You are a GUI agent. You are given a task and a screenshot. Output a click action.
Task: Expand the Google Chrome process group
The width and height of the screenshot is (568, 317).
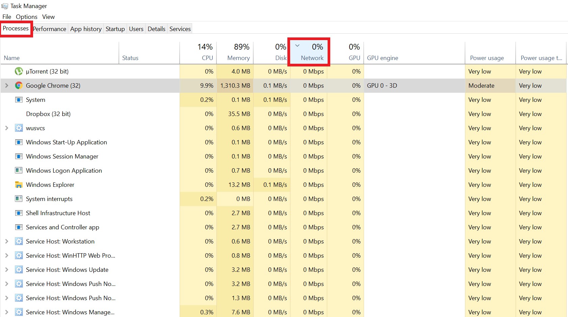(7, 85)
